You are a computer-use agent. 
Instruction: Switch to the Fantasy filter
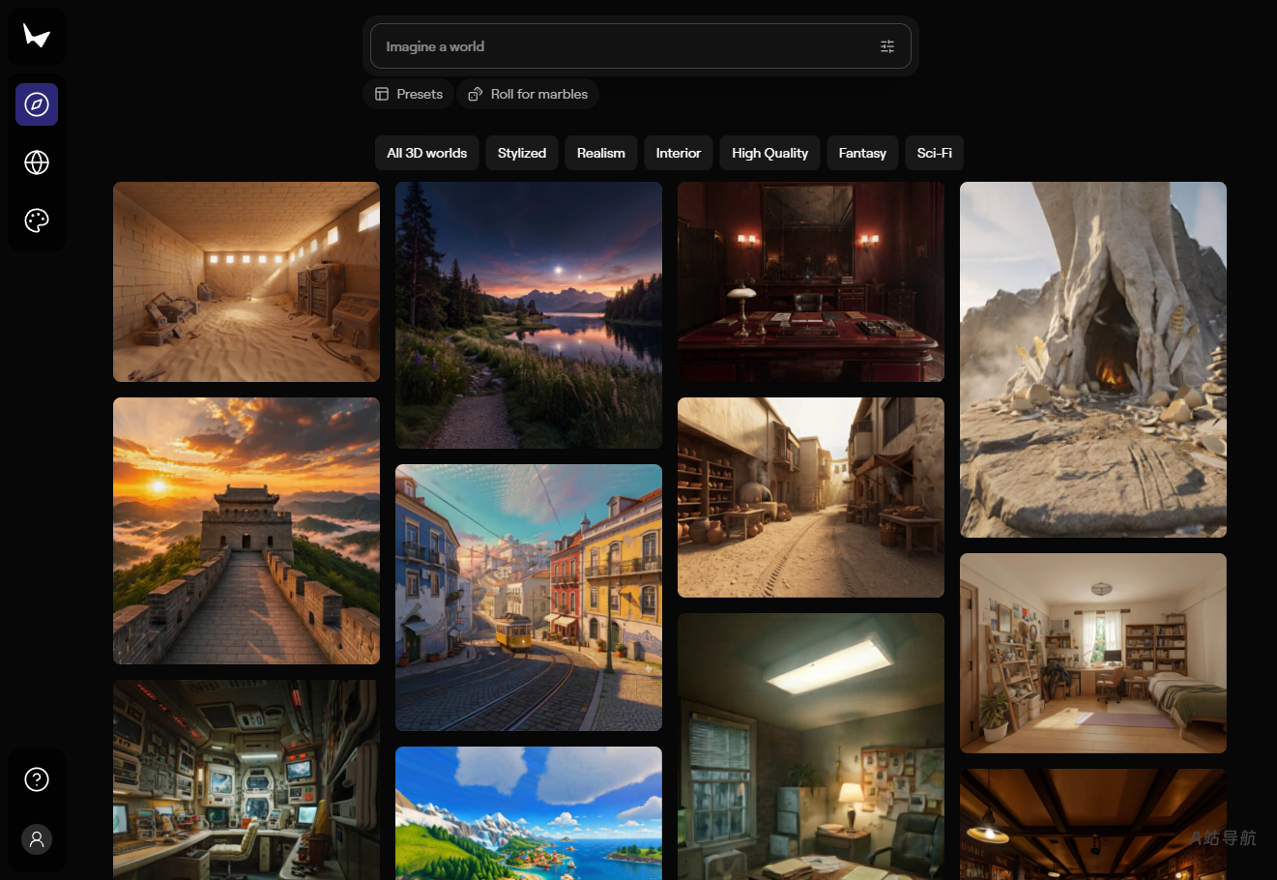862,153
